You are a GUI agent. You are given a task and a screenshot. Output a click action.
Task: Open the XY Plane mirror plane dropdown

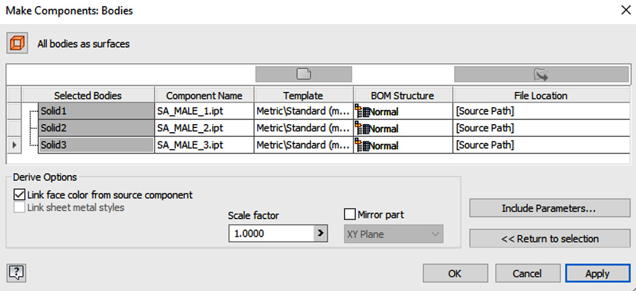(x=394, y=234)
